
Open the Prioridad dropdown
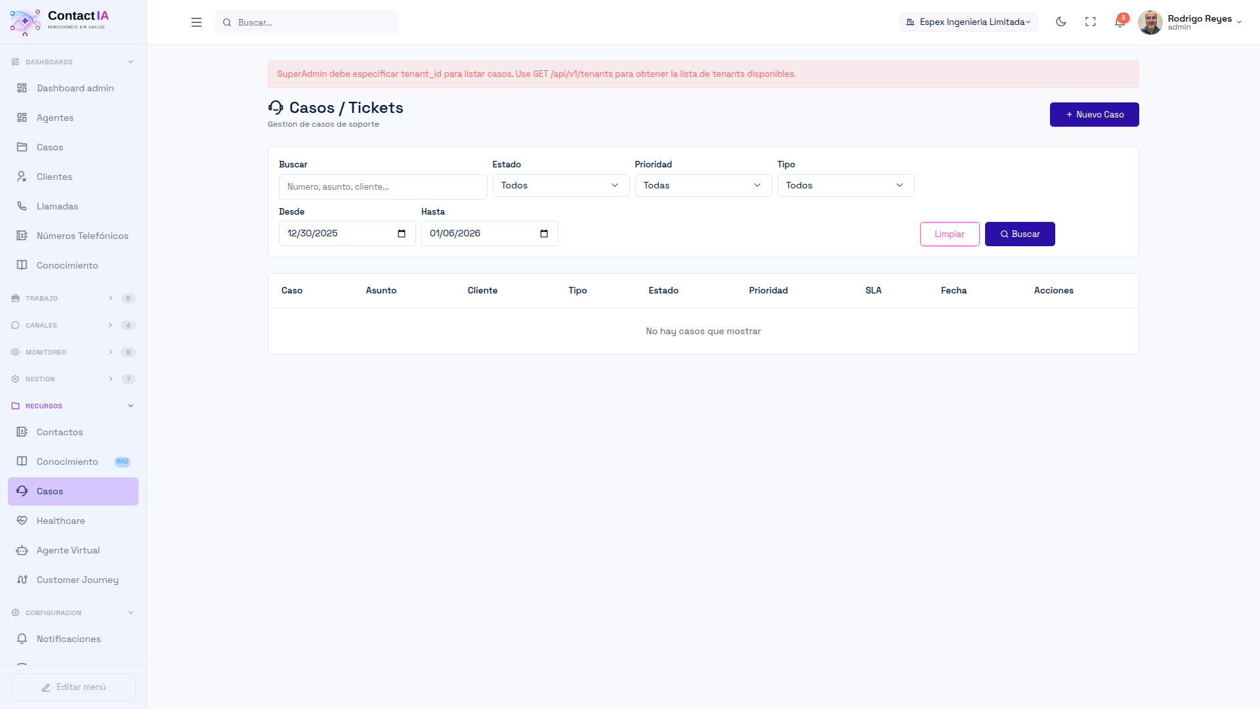tap(703, 186)
